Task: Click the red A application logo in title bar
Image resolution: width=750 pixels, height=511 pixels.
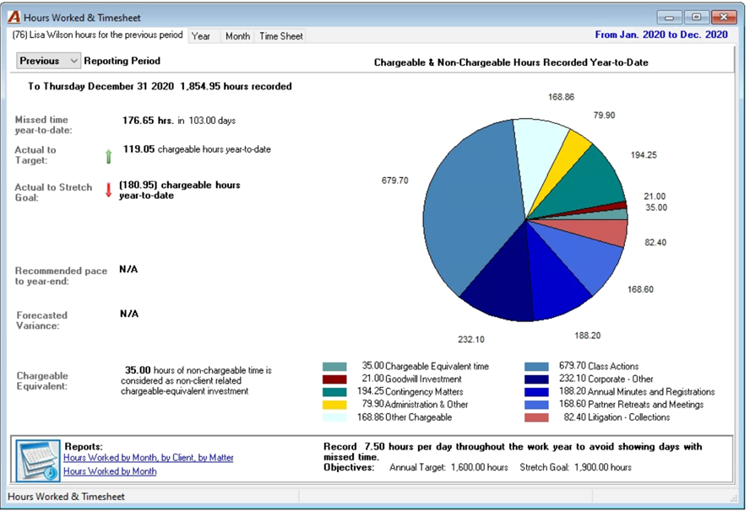Action: 14,17
